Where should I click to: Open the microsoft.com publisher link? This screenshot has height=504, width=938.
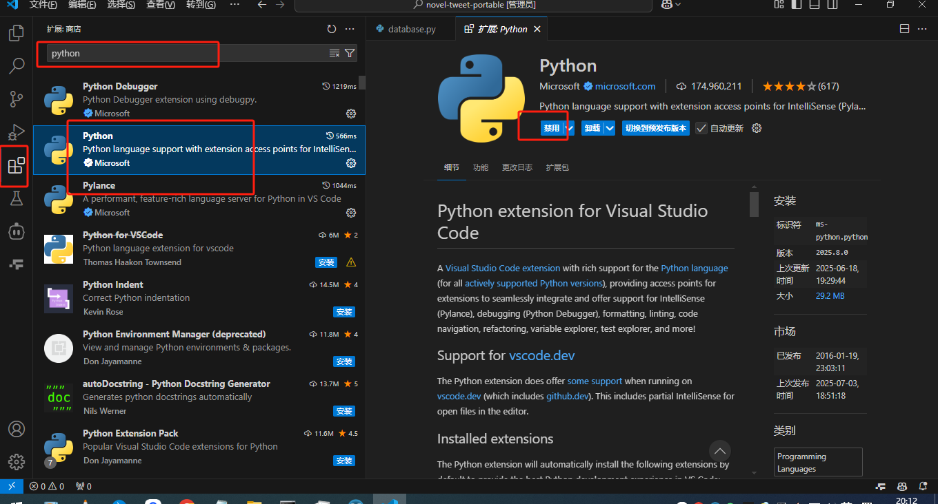point(625,86)
